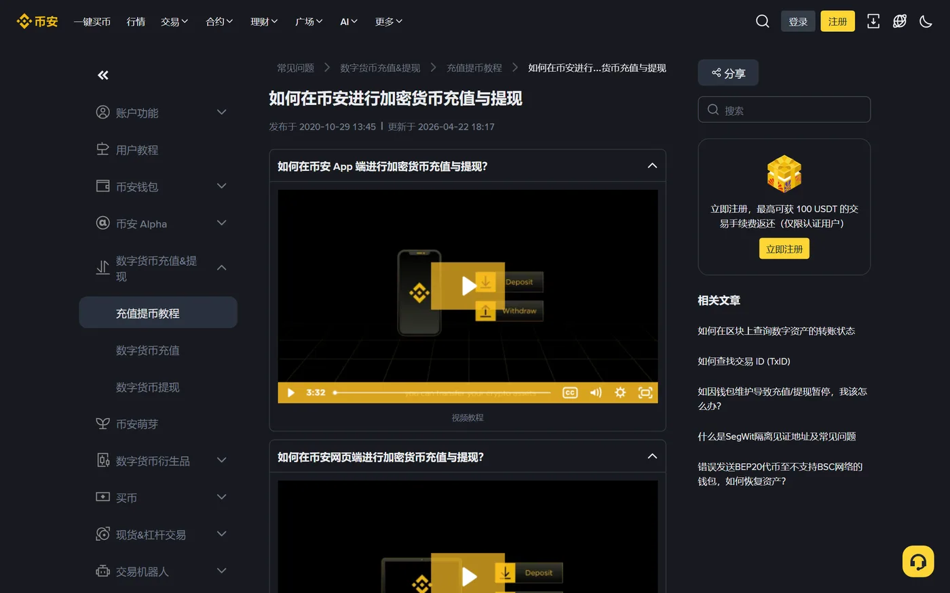Go to 一键买币 in navigation

[x=92, y=22]
